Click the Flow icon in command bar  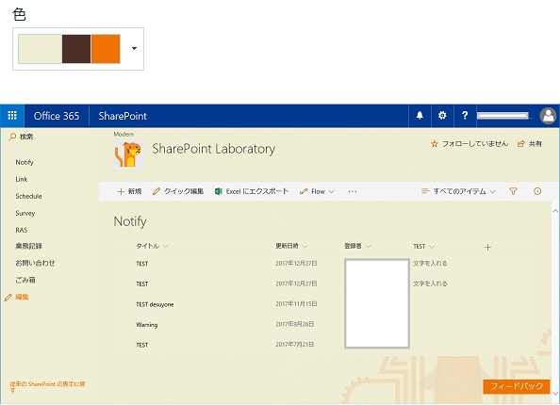(x=304, y=191)
